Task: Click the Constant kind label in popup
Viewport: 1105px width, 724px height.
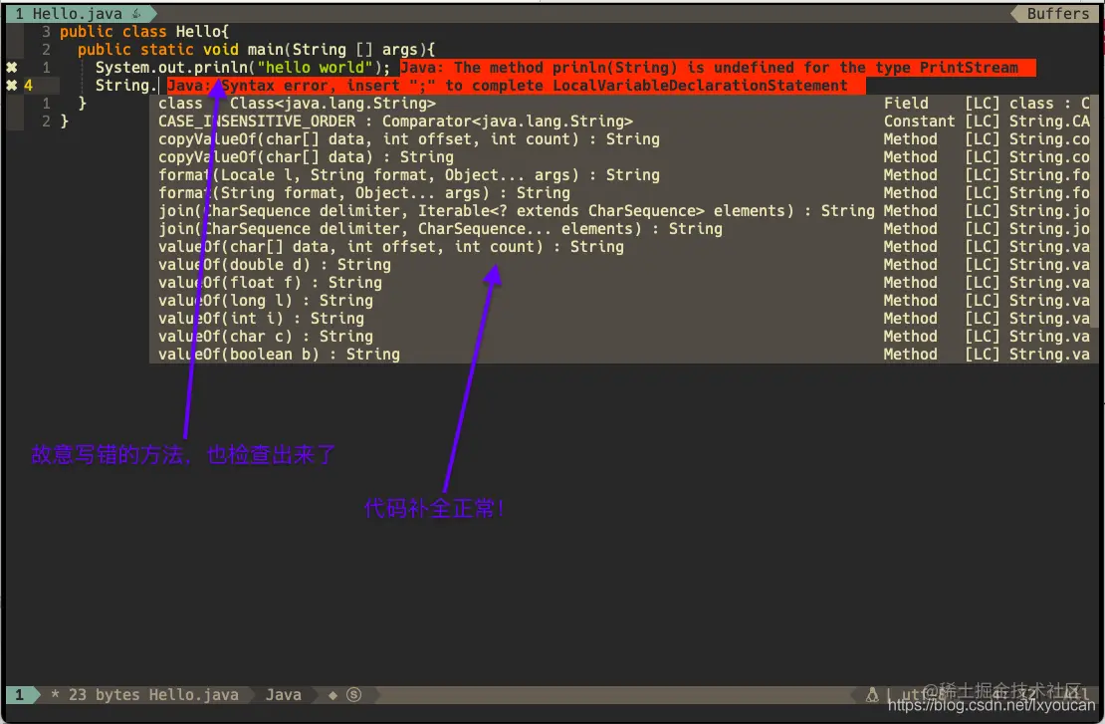Action: (x=920, y=121)
